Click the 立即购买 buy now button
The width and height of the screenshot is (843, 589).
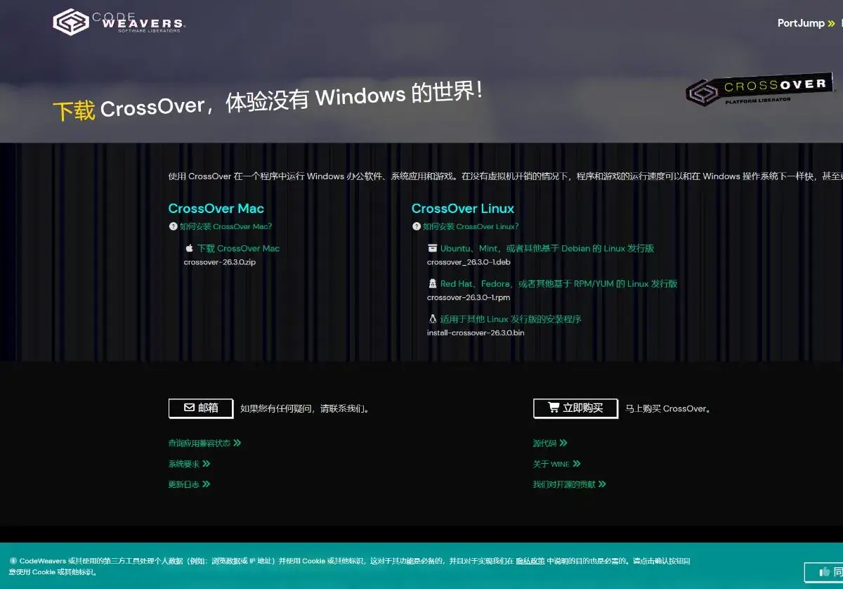click(x=575, y=408)
